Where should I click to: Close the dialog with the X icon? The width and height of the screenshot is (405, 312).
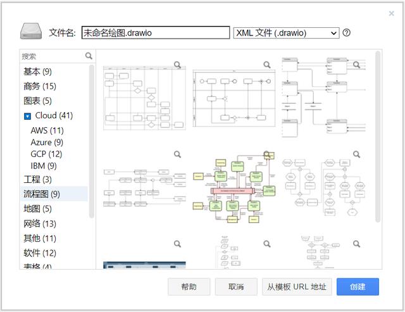(x=392, y=13)
